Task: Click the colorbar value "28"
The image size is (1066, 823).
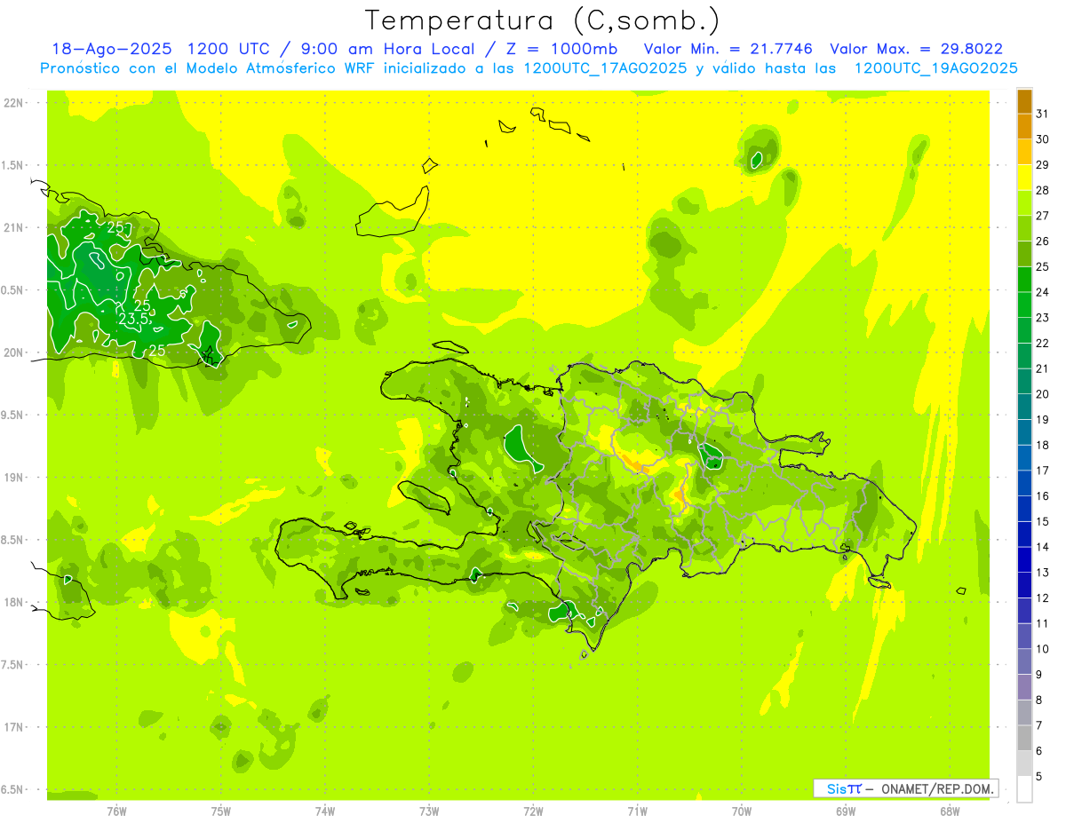Action: (1043, 189)
